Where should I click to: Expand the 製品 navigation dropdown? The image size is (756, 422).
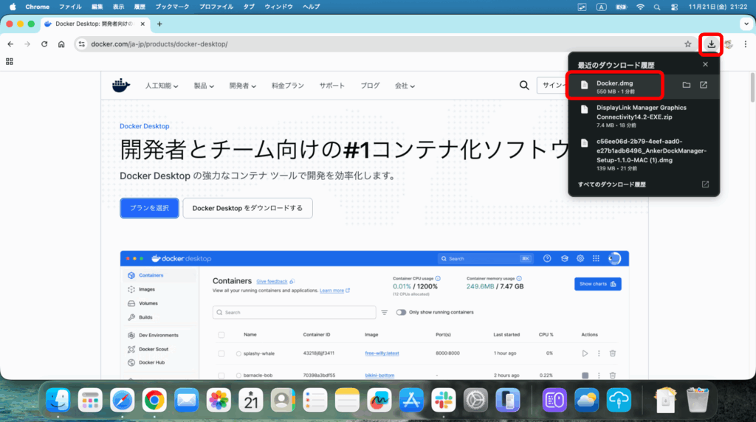point(204,86)
